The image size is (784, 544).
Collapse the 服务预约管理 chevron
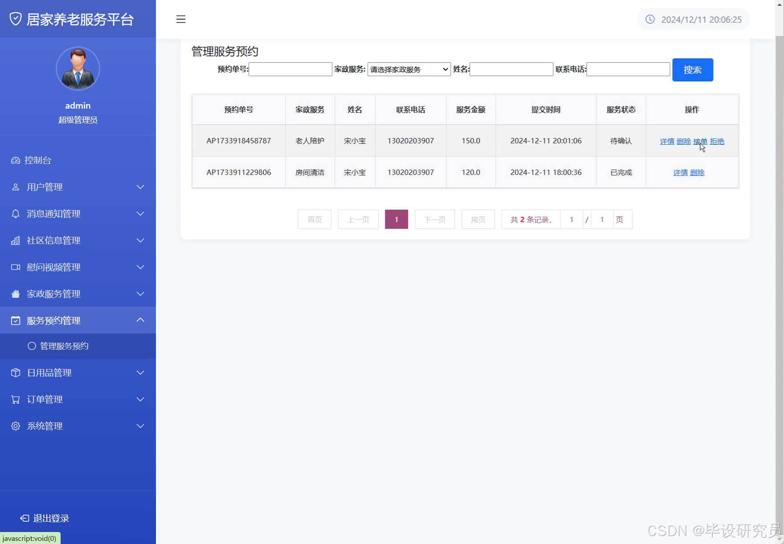coord(140,320)
